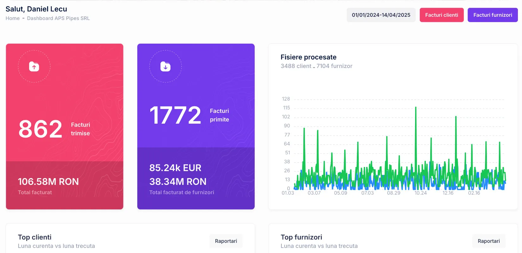Click the Salut, Daniel Lecu greeting
The width and height of the screenshot is (522, 253).
pos(36,9)
